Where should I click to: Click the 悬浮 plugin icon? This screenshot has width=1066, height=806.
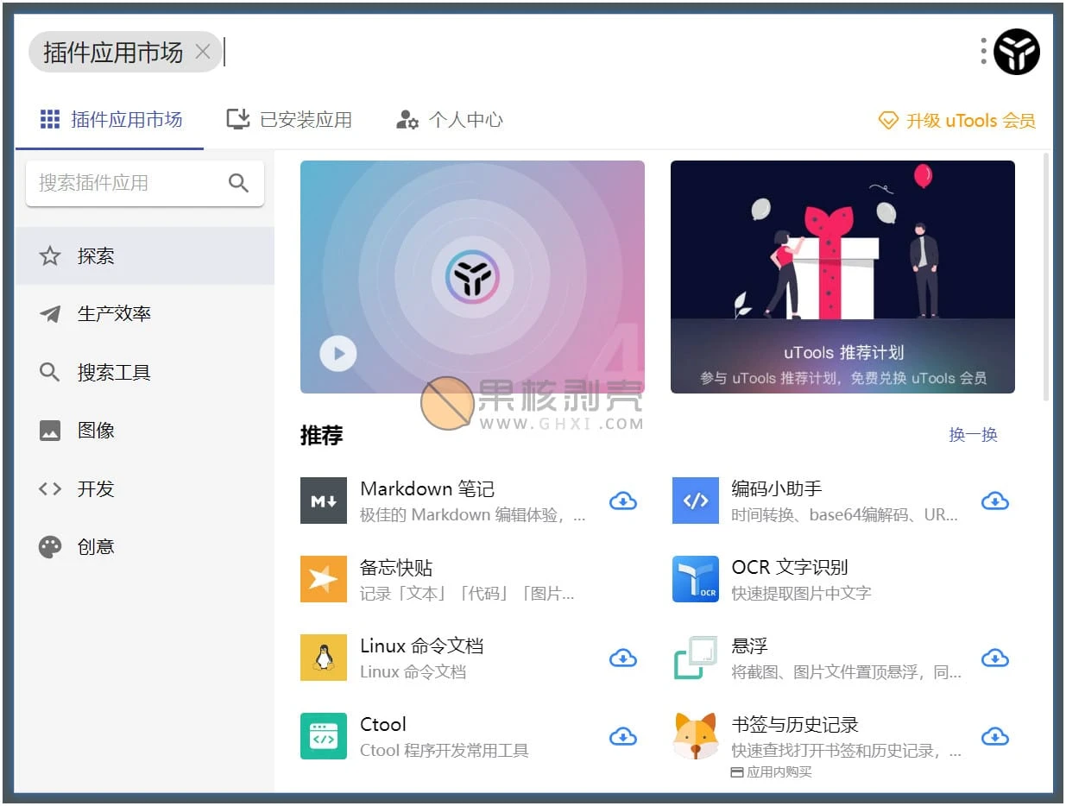[696, 657]
